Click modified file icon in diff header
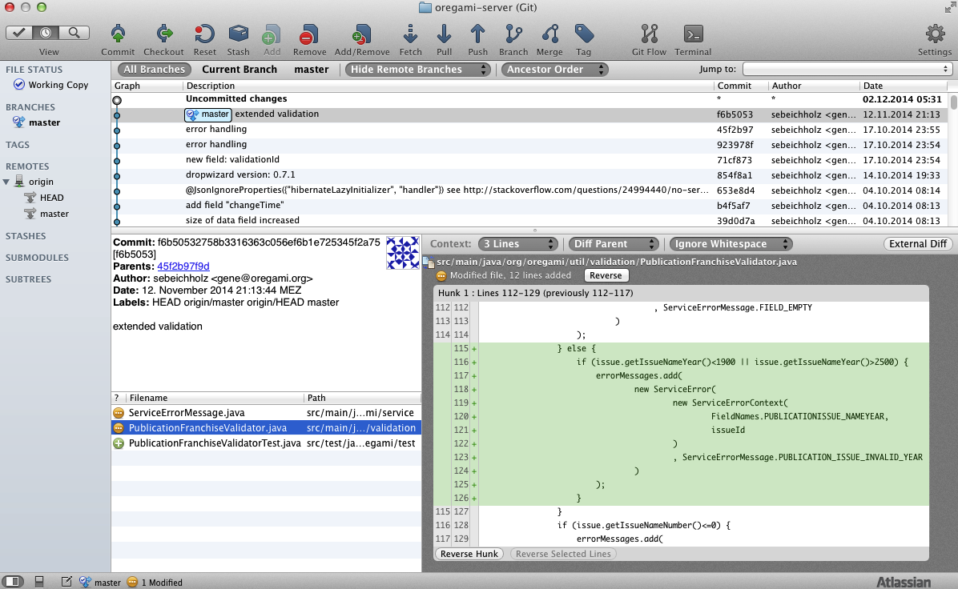The height and width of the screenshot is (589, 958). tap(441, 276)
